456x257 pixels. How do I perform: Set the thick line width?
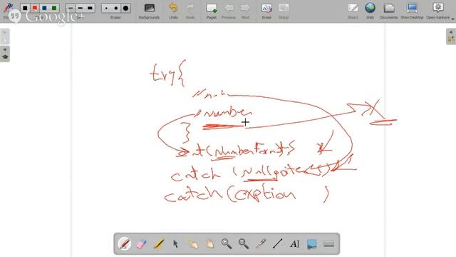[x=90, y=8]
